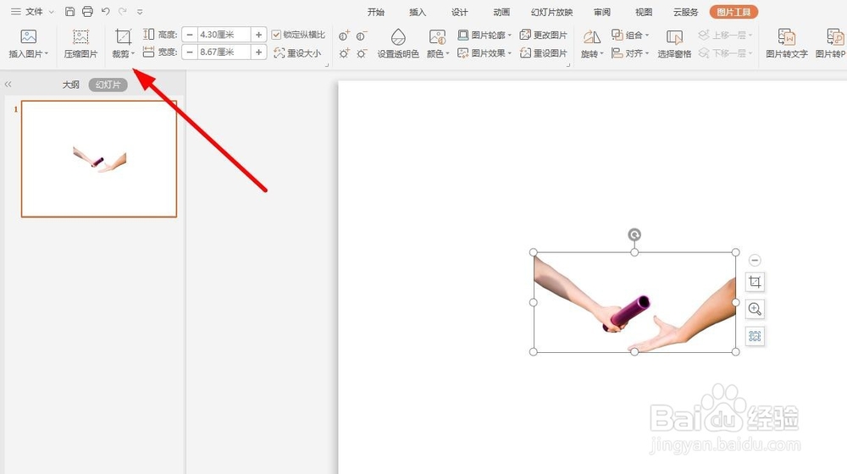
Task: Click the relay baton image on the slide
Action: point(634,302)
